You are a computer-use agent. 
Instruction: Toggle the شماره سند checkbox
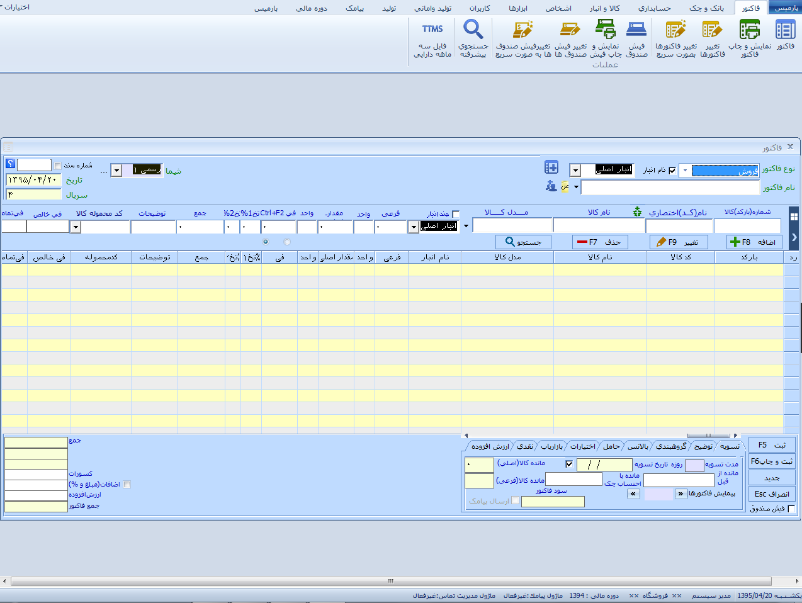click(x=58, y=166)
